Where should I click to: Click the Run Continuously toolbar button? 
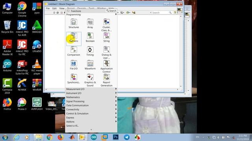(58, 13)
